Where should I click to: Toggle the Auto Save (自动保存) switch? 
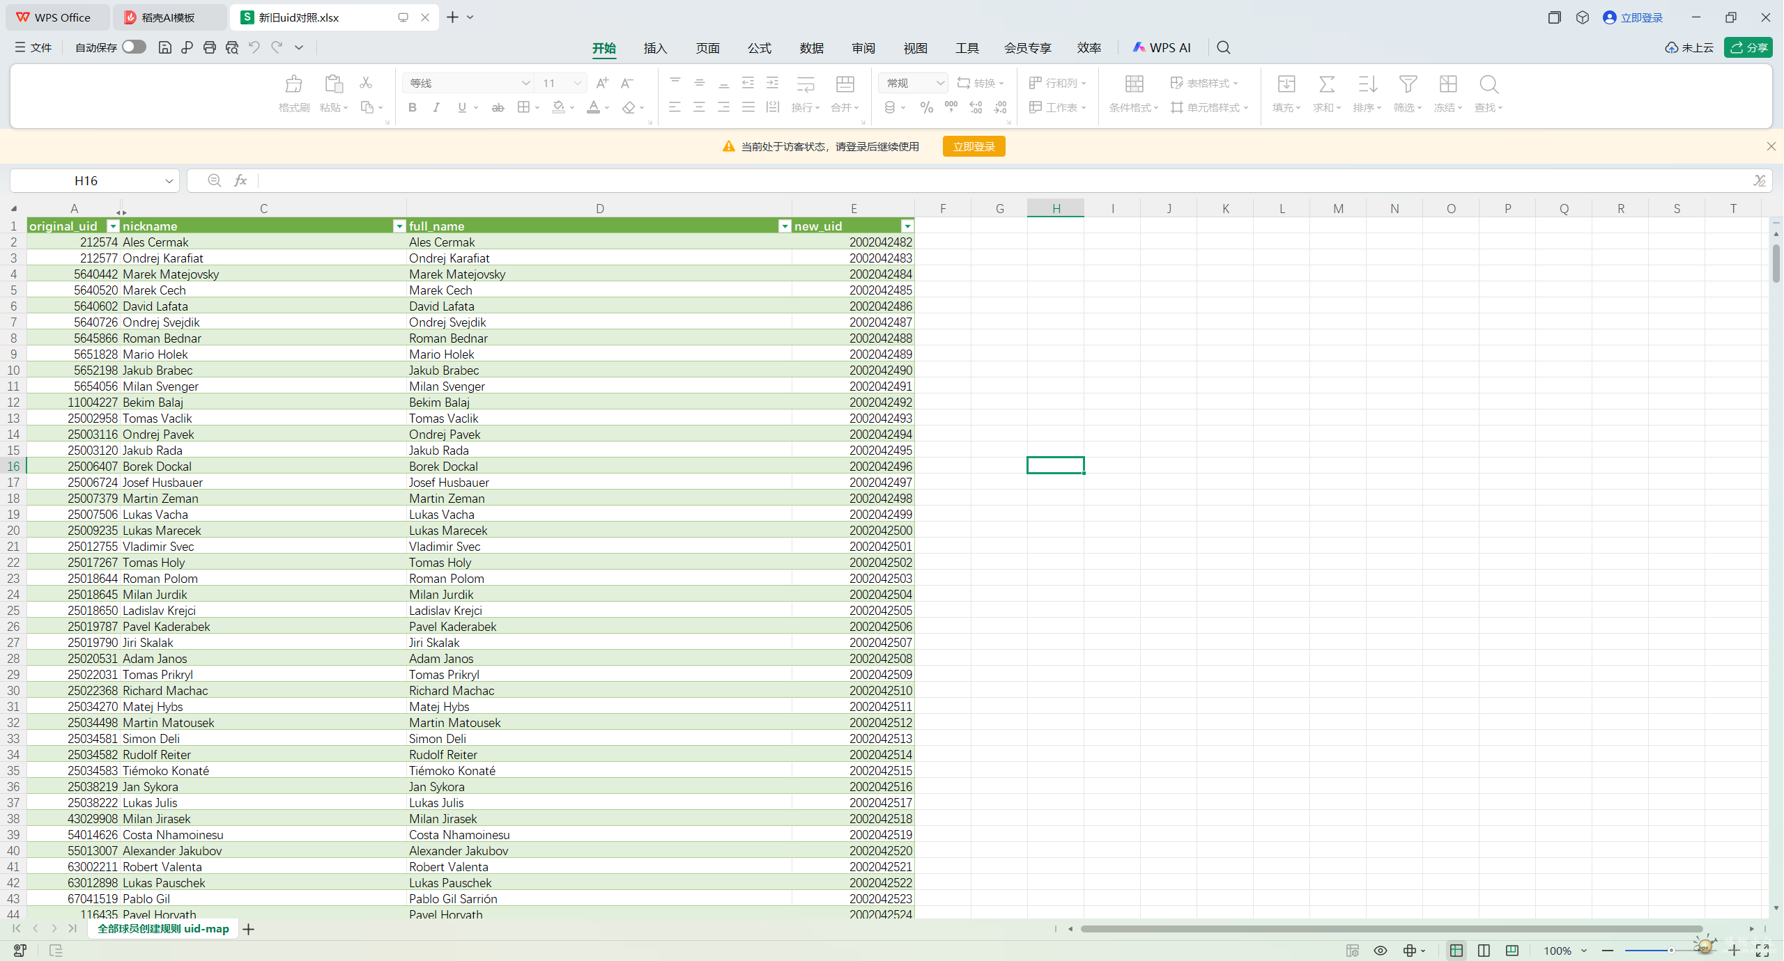(134, 47)
